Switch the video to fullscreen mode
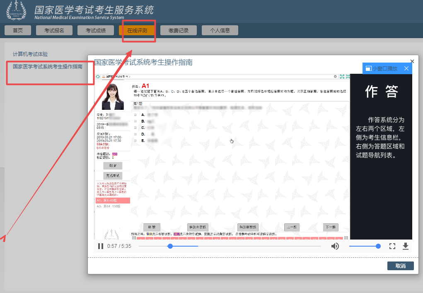 click(x=392, y=246)
